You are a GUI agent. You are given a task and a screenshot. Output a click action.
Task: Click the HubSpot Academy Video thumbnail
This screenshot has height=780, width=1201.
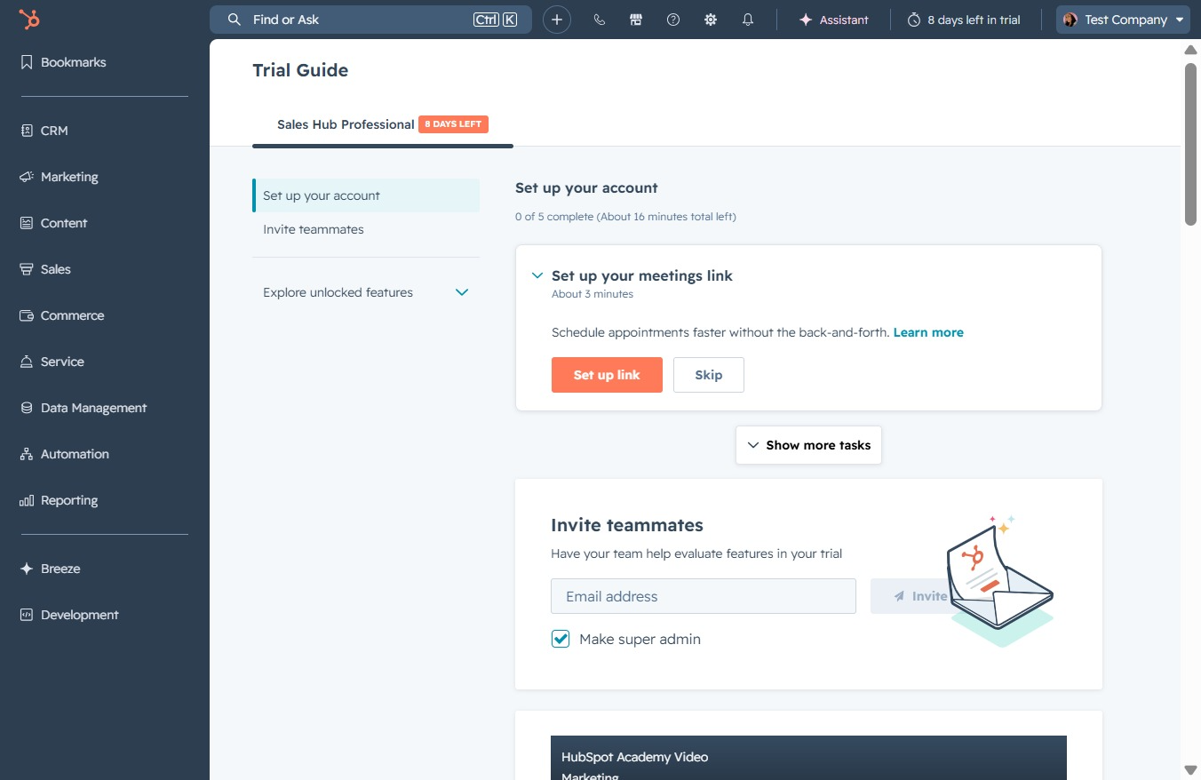[808, 758]
